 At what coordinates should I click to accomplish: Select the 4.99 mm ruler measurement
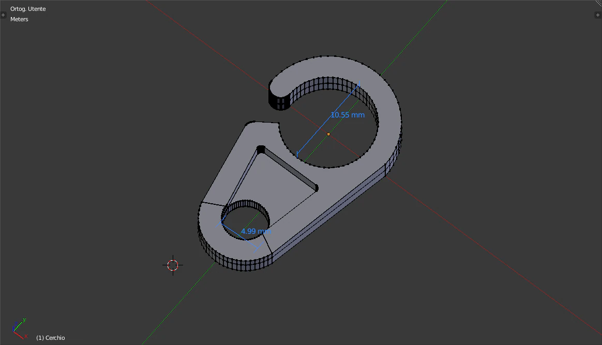[x=255, y=231]
